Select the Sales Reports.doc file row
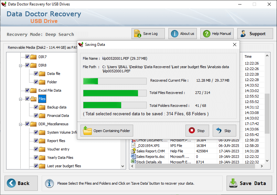Image resolution: width=277 pixels, height=195 pixels. point(197,157)
